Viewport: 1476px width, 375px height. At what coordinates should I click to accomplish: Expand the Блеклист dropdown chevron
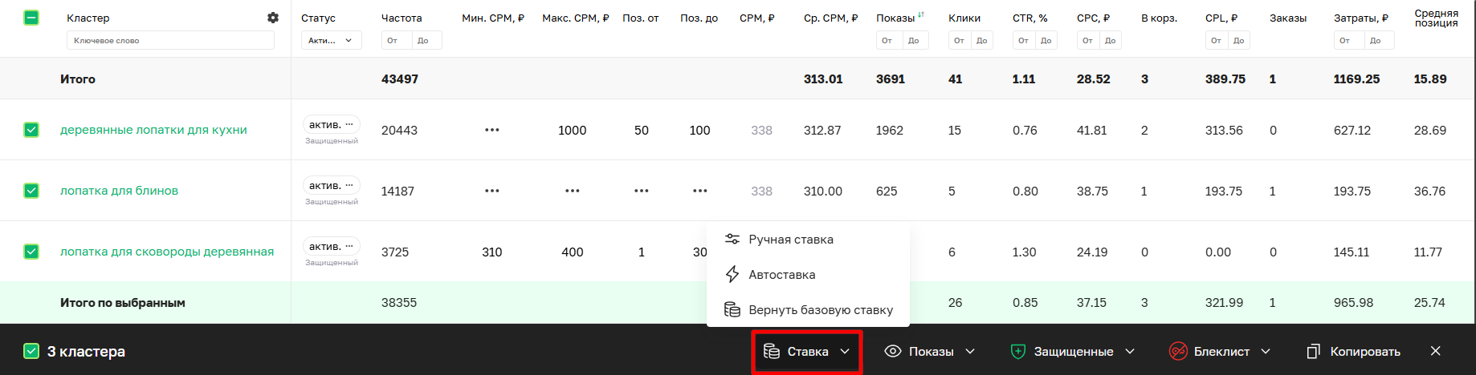pos(1266,351)
